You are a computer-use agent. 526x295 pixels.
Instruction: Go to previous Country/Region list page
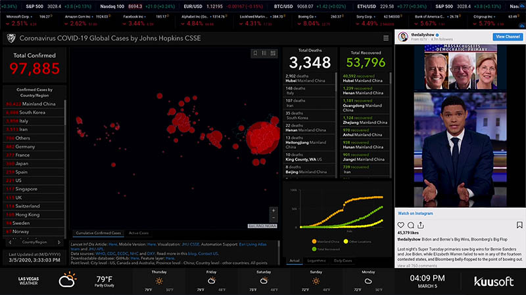point(10,242)
